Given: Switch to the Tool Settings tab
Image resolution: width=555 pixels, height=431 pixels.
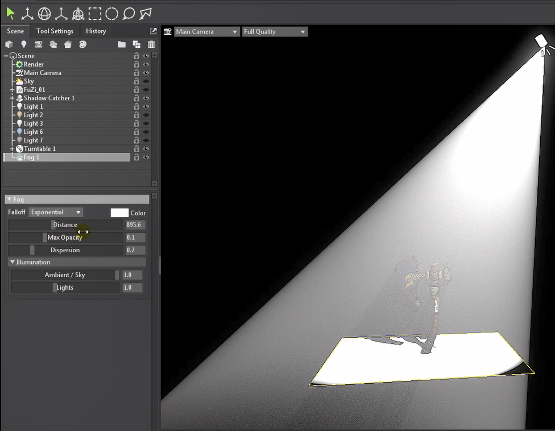Looking at the screenshot, I should [x=55, y=31].
